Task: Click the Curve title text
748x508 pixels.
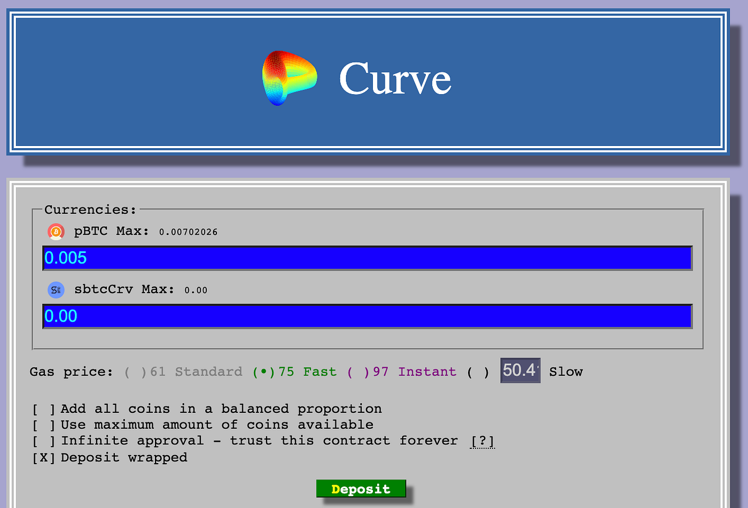Action: coord(395,79)
